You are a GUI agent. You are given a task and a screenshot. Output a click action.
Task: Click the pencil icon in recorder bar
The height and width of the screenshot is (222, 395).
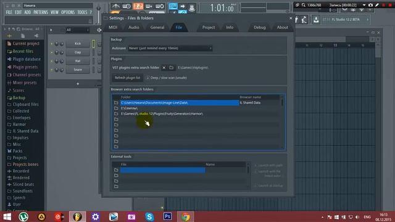pos(377,5)
